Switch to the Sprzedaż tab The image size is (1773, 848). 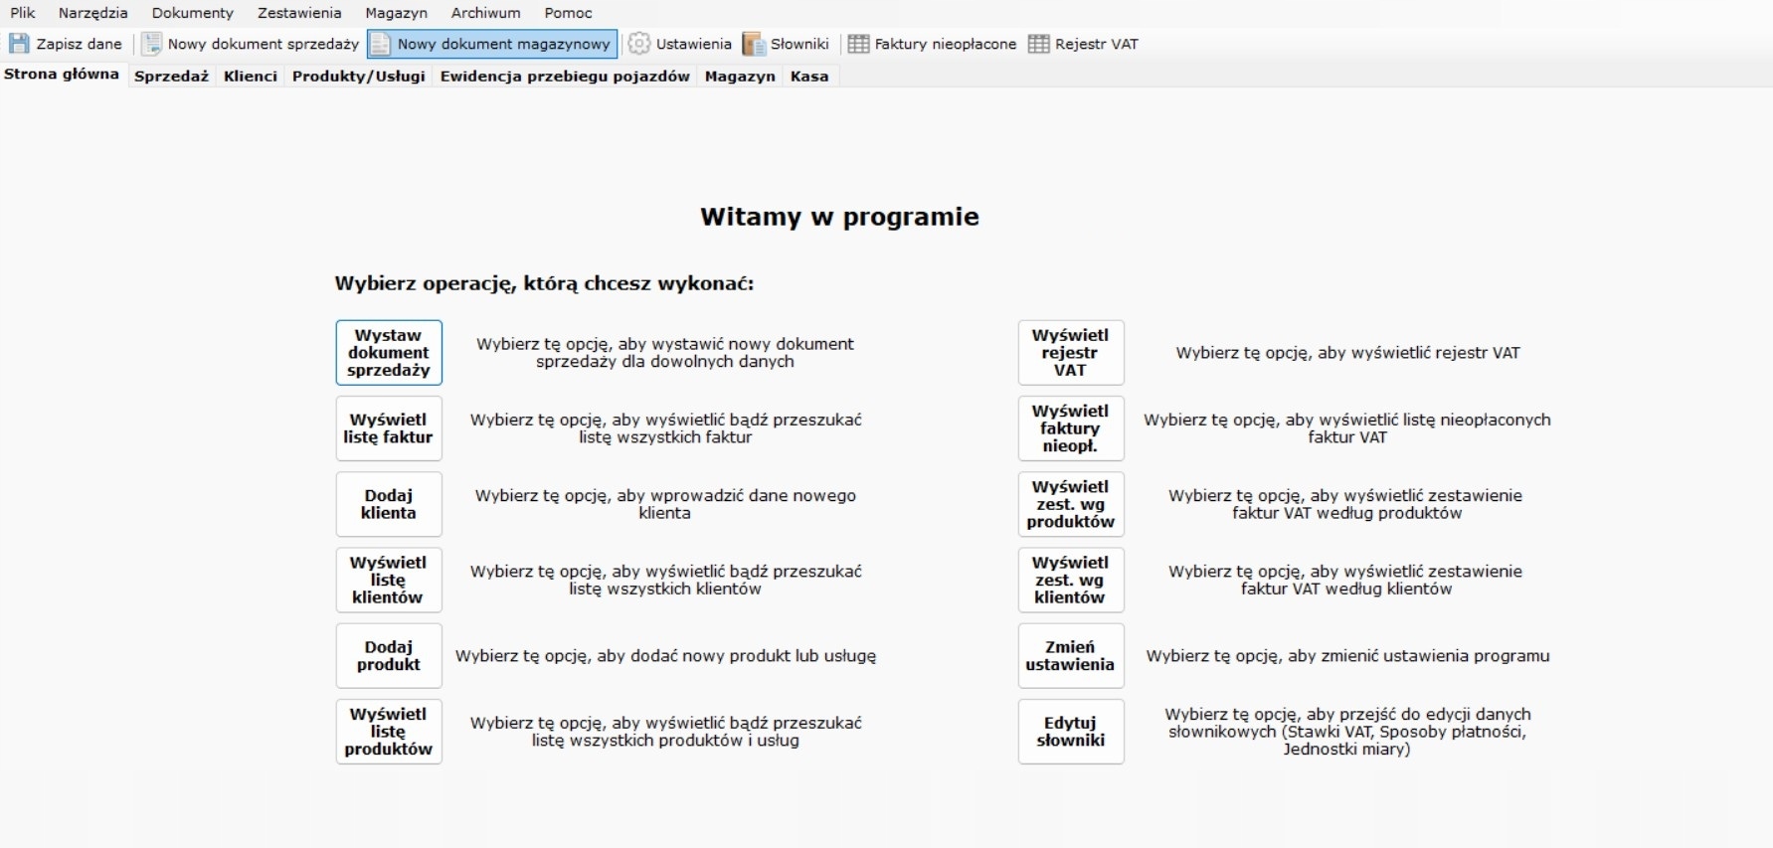(x=171, y=76)
